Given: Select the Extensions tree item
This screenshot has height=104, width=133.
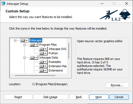Looking at the screenshot, I should [x=56, y=70].
